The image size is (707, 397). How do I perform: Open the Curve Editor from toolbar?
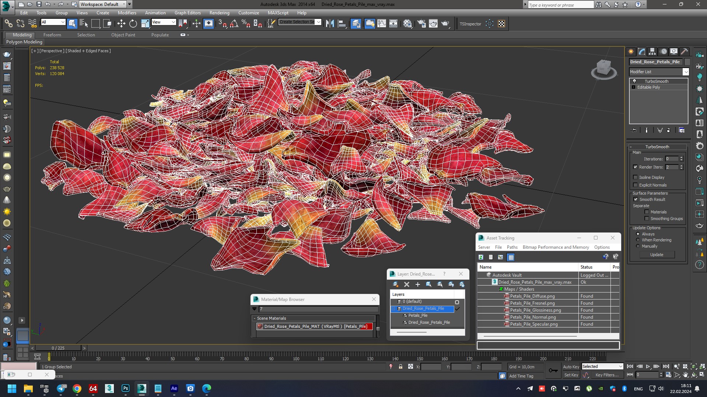[x=382, y=24]
